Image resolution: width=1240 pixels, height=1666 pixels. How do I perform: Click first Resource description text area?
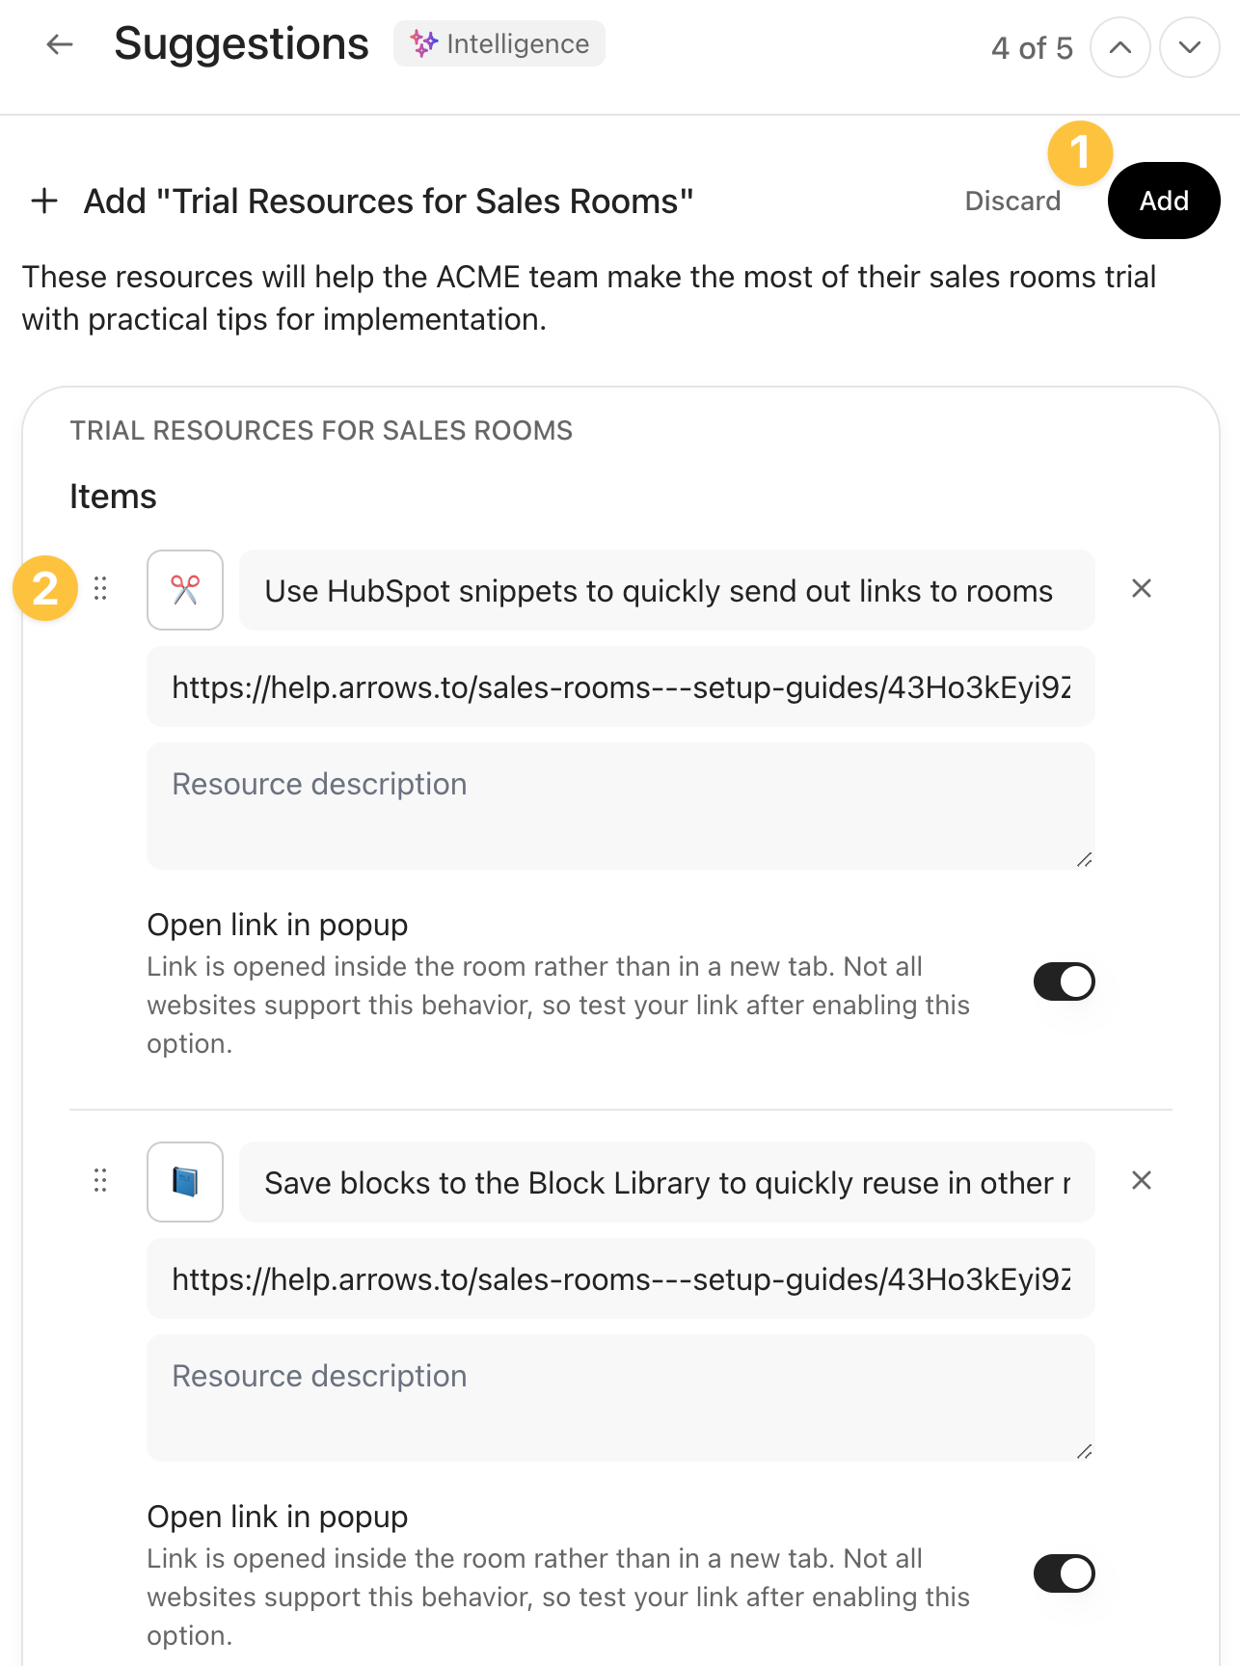pos(620,805)
